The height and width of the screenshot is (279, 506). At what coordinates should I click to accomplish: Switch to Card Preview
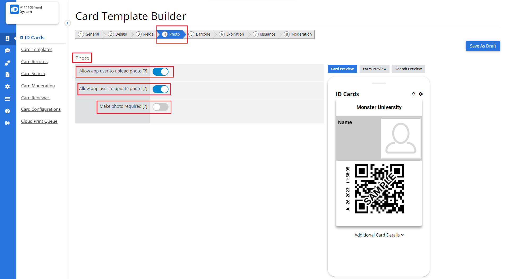[x=342, y=69]
